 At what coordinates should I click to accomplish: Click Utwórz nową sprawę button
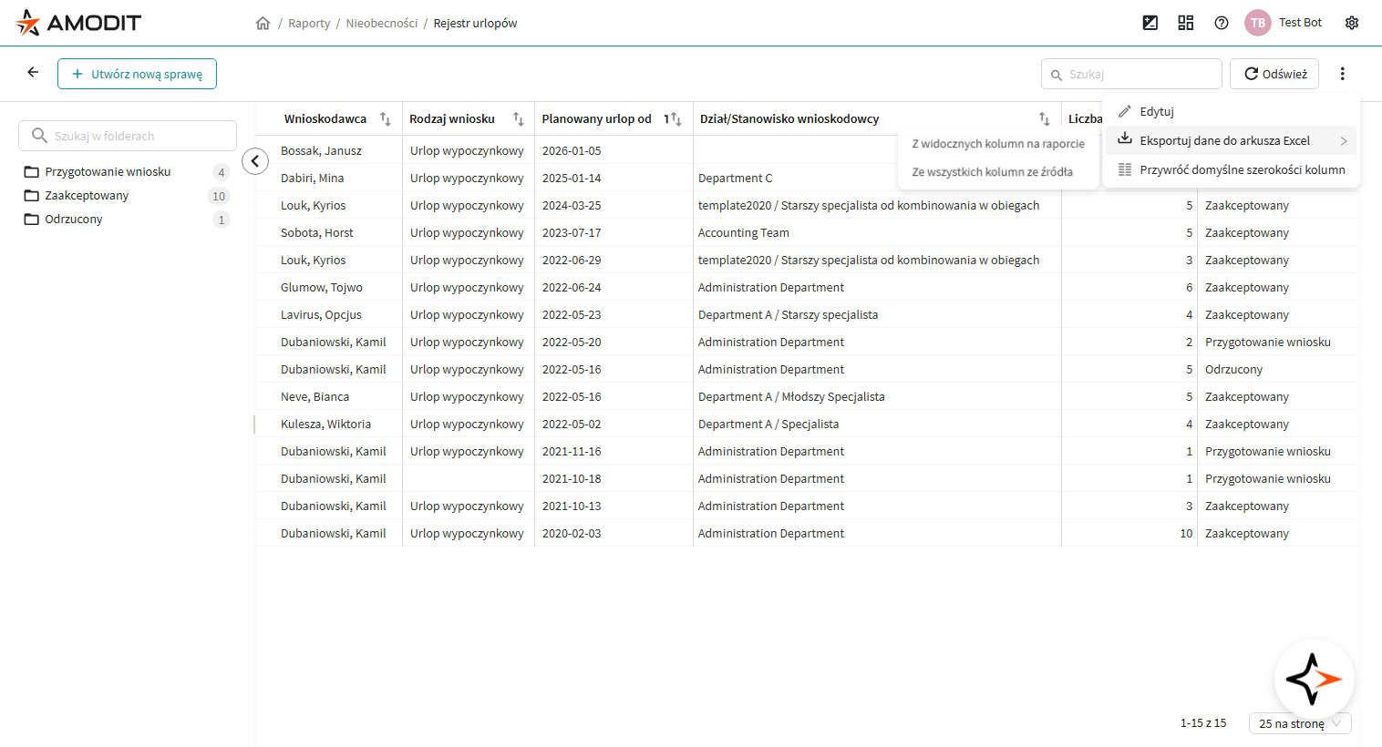click(137, 74)
